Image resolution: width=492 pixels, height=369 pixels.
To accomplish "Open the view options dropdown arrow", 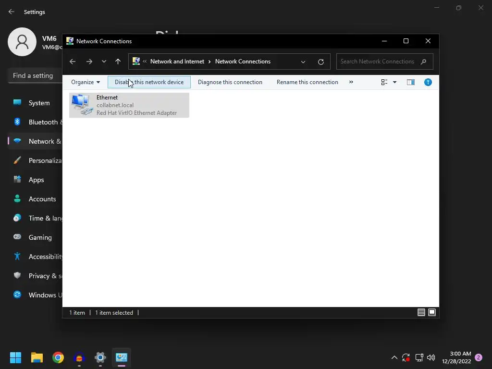I will coord(395,82).
